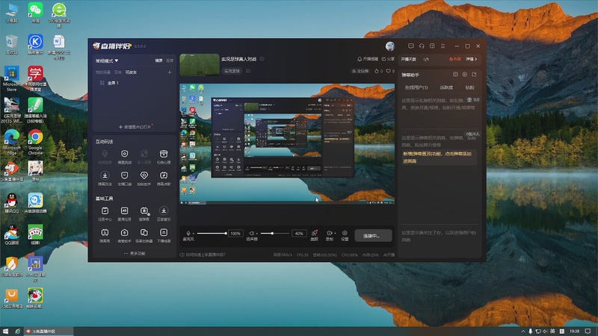The height and width of the screenshot is (336, 598).
Task: Click the AD icon in 基础工具
Action: 124,211
